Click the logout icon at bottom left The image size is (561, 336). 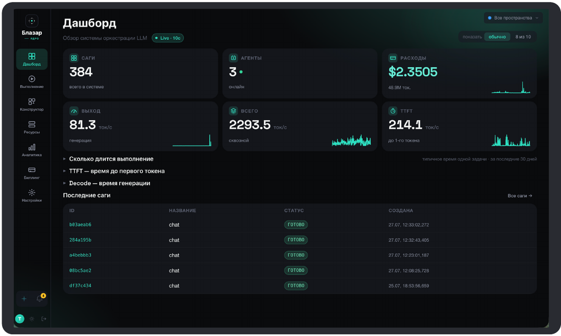(x=44, y=319)
